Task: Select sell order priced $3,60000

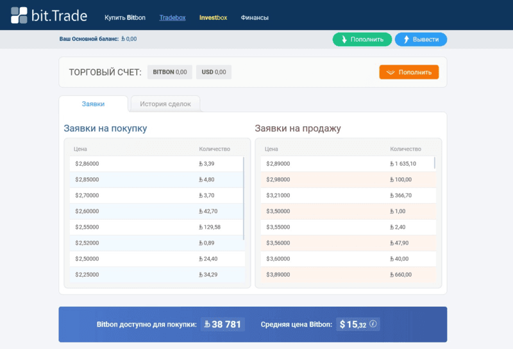Action: click(x=348, y=259)
